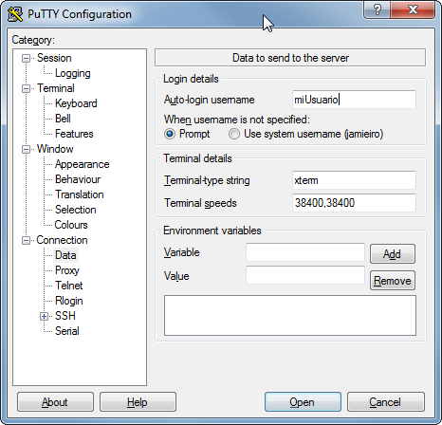The width and height of the screenshot is (442, 425).
Task: Select the Serial category
Action: pos(67,331)
